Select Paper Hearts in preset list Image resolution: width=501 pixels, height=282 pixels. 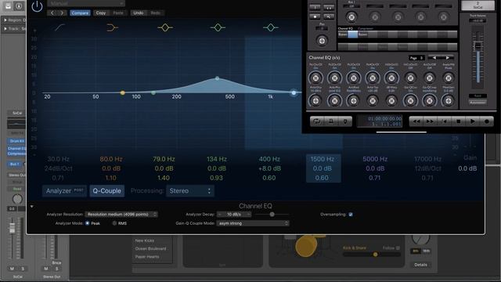[147, 256]
